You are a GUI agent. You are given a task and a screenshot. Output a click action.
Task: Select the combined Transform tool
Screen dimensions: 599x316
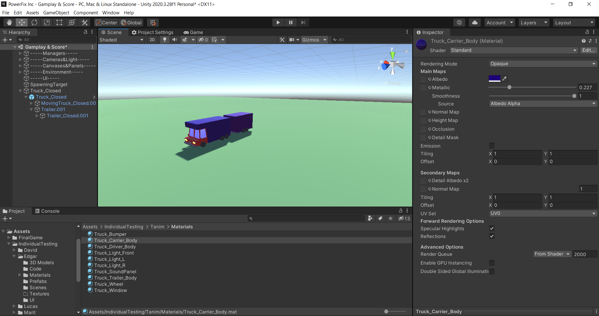(72, 22)
